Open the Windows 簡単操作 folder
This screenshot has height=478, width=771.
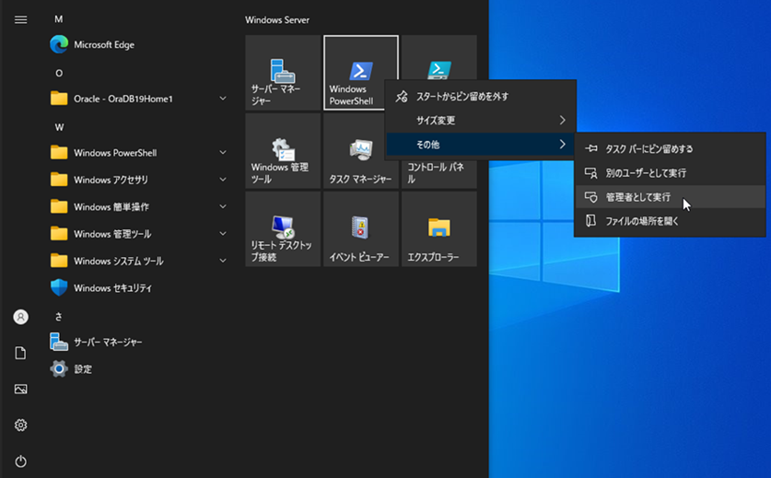[139, 207]
